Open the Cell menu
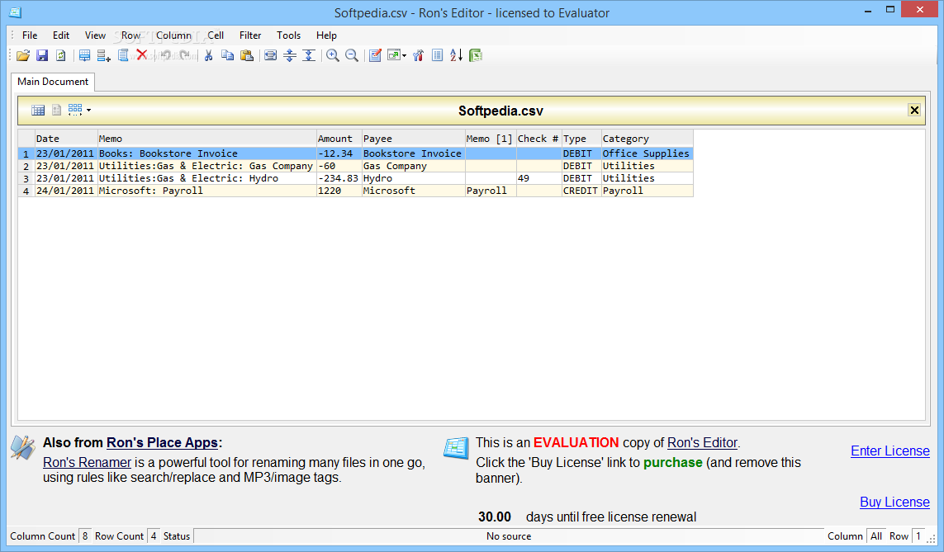 tap(216, 35)
